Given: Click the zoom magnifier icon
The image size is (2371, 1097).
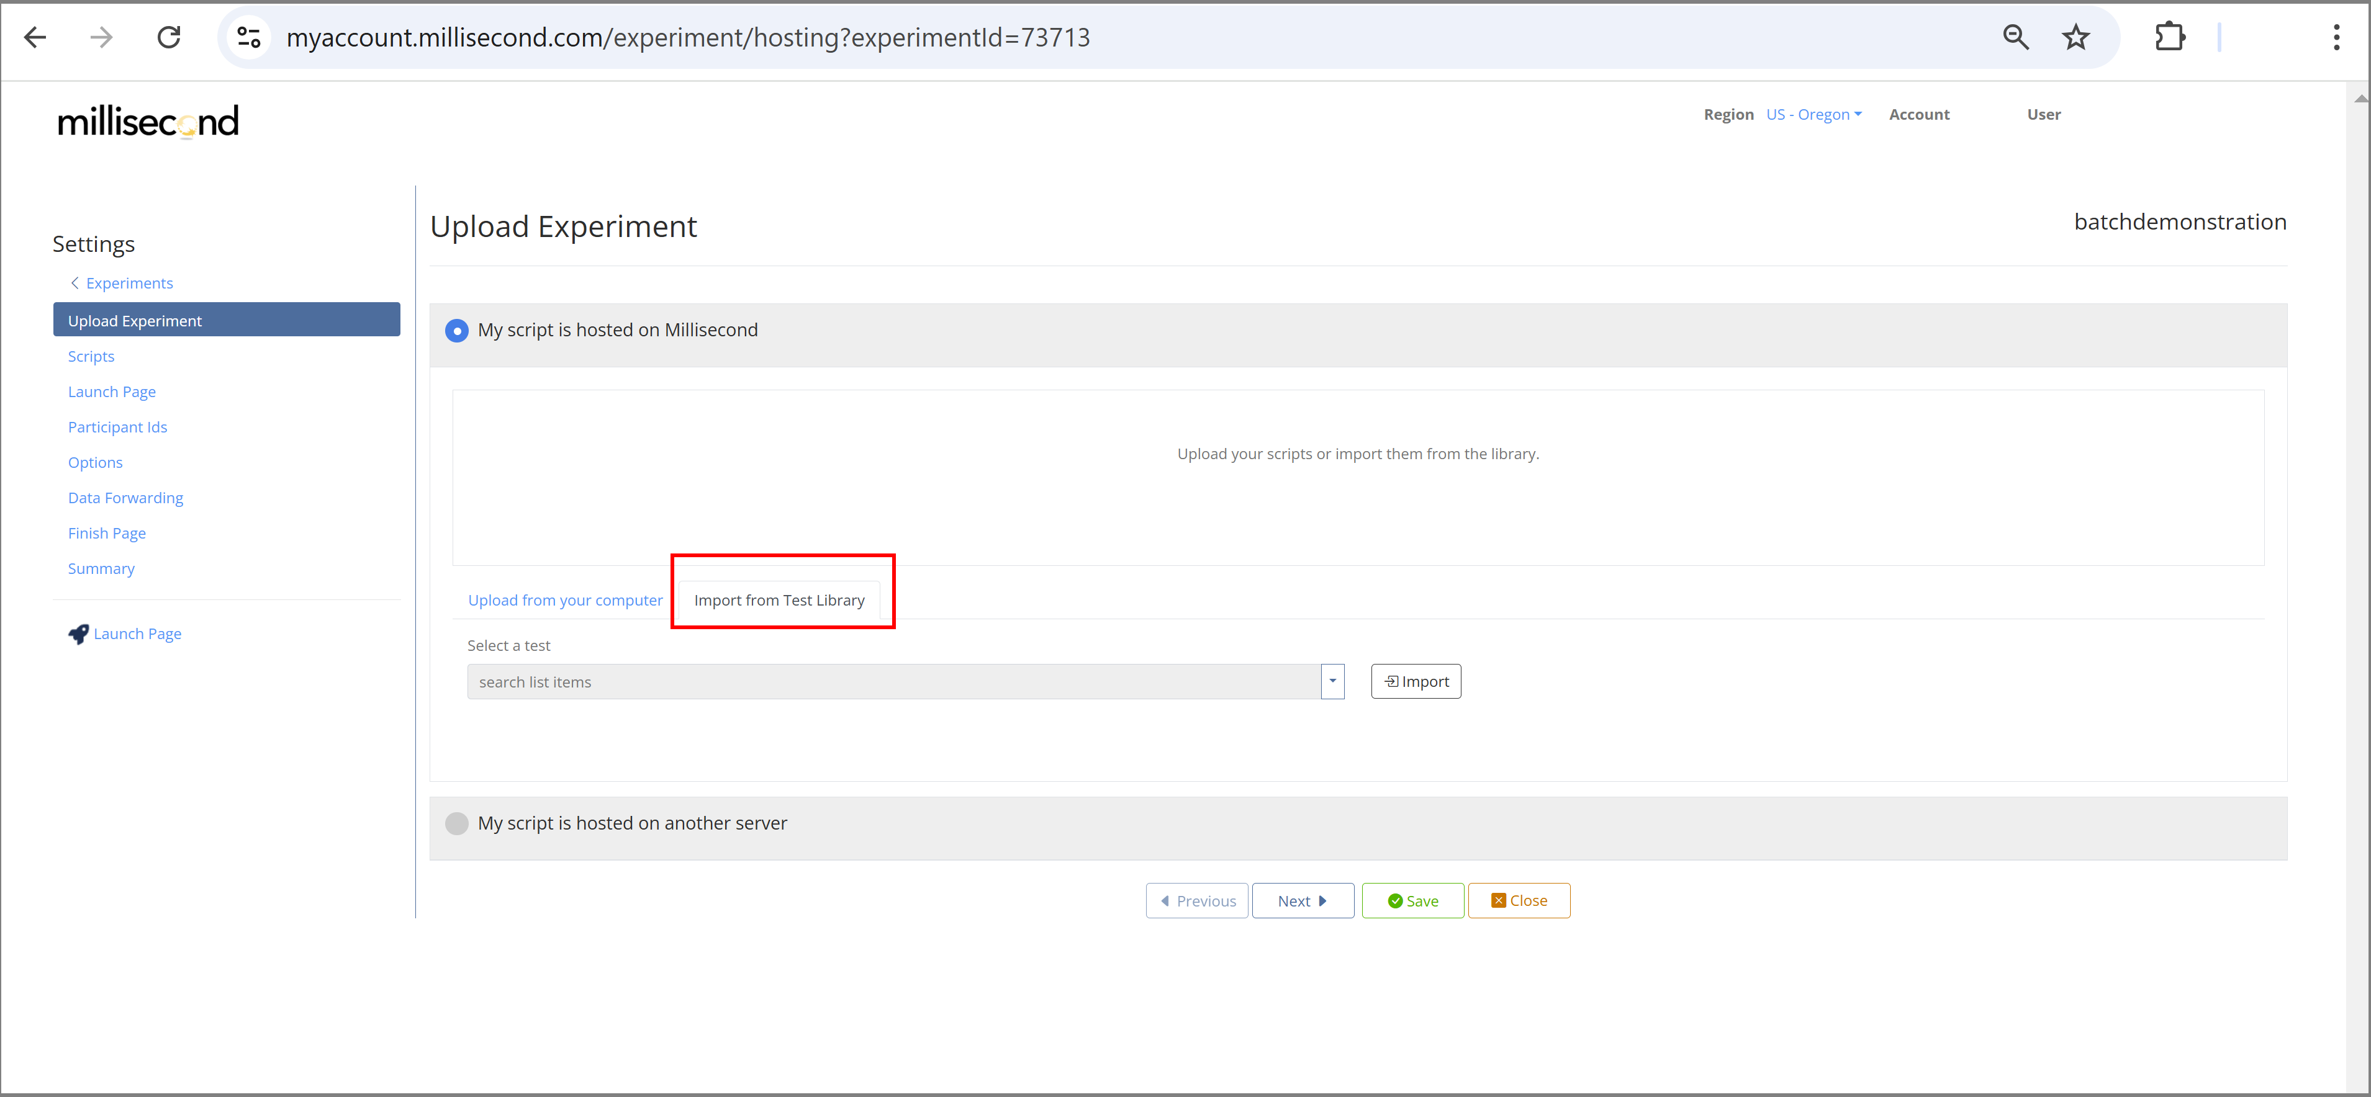Looking at the screenshot, I should (2015, 38).
